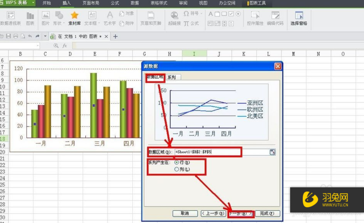Click the print preview icon
This screenshot has width=364, height=223.
[23, 36]
